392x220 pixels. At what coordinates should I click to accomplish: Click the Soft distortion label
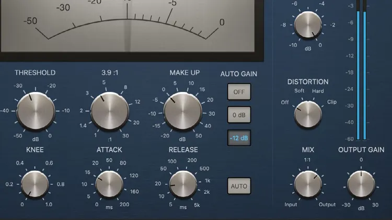click(x=299, y=90)
